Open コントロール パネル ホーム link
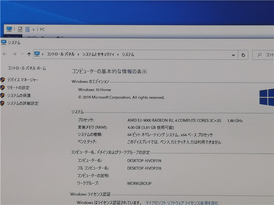This screenshot has width=274, height=205. point(27,68)
